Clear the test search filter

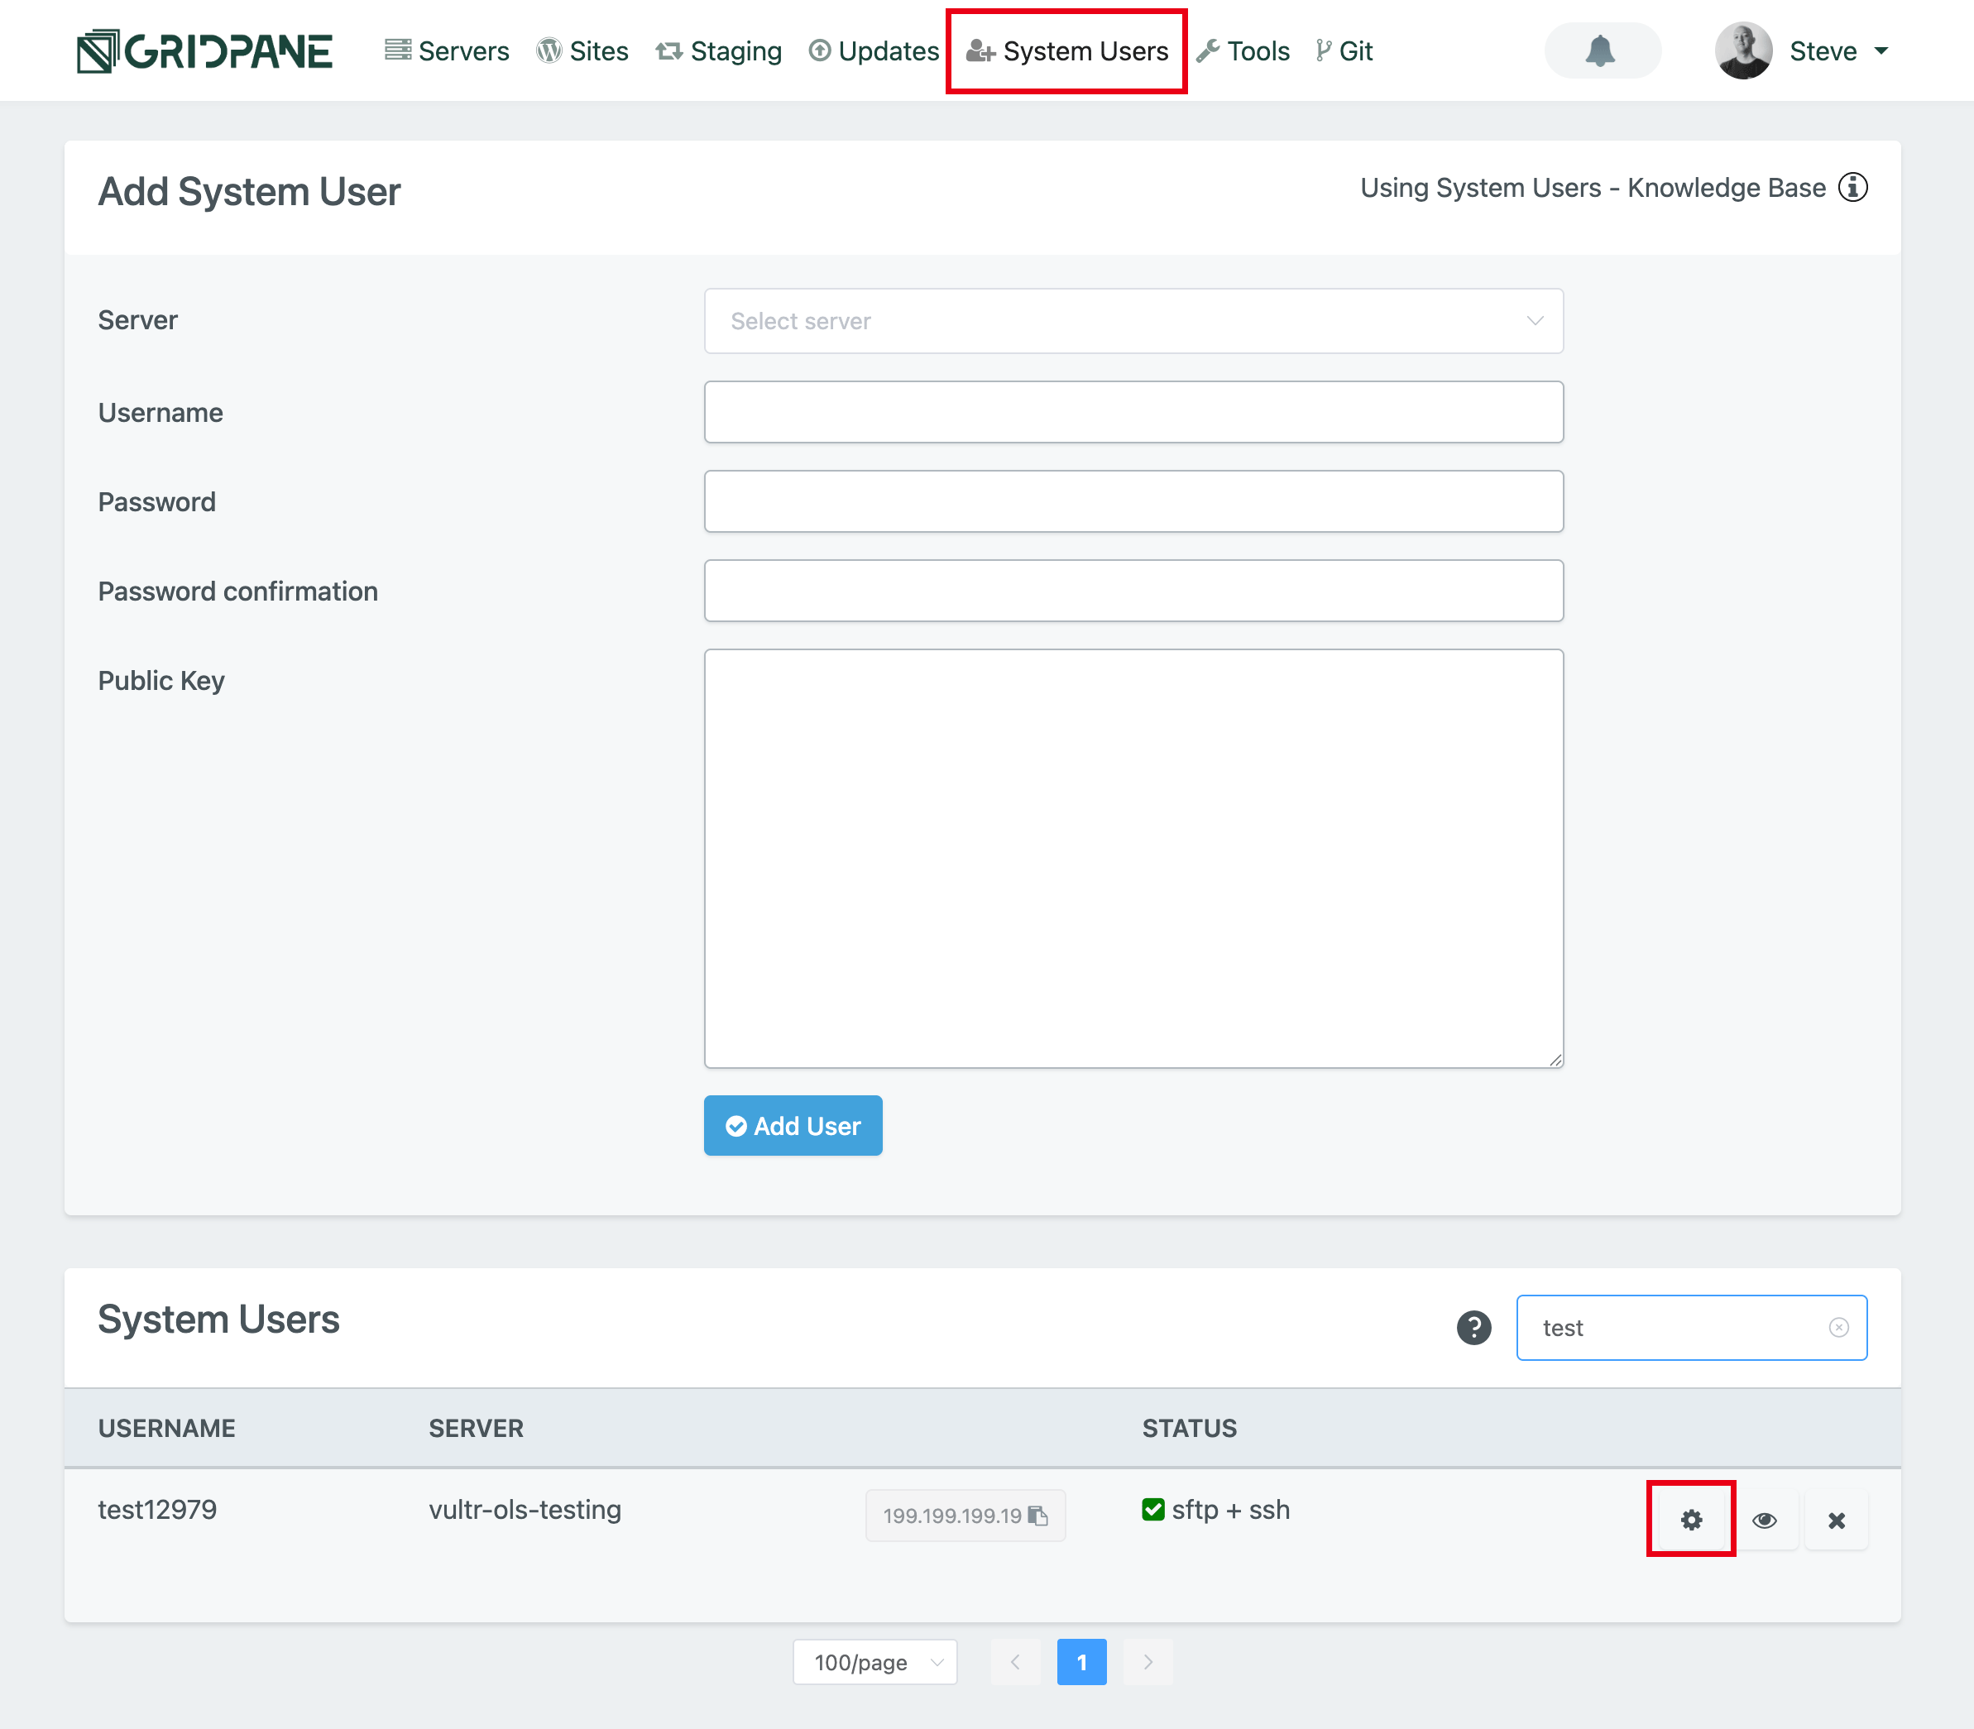click(x=1839, y=1328)
